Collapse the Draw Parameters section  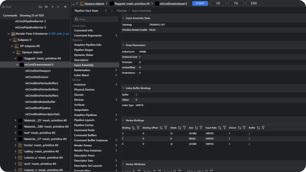(x=123, y=45)
